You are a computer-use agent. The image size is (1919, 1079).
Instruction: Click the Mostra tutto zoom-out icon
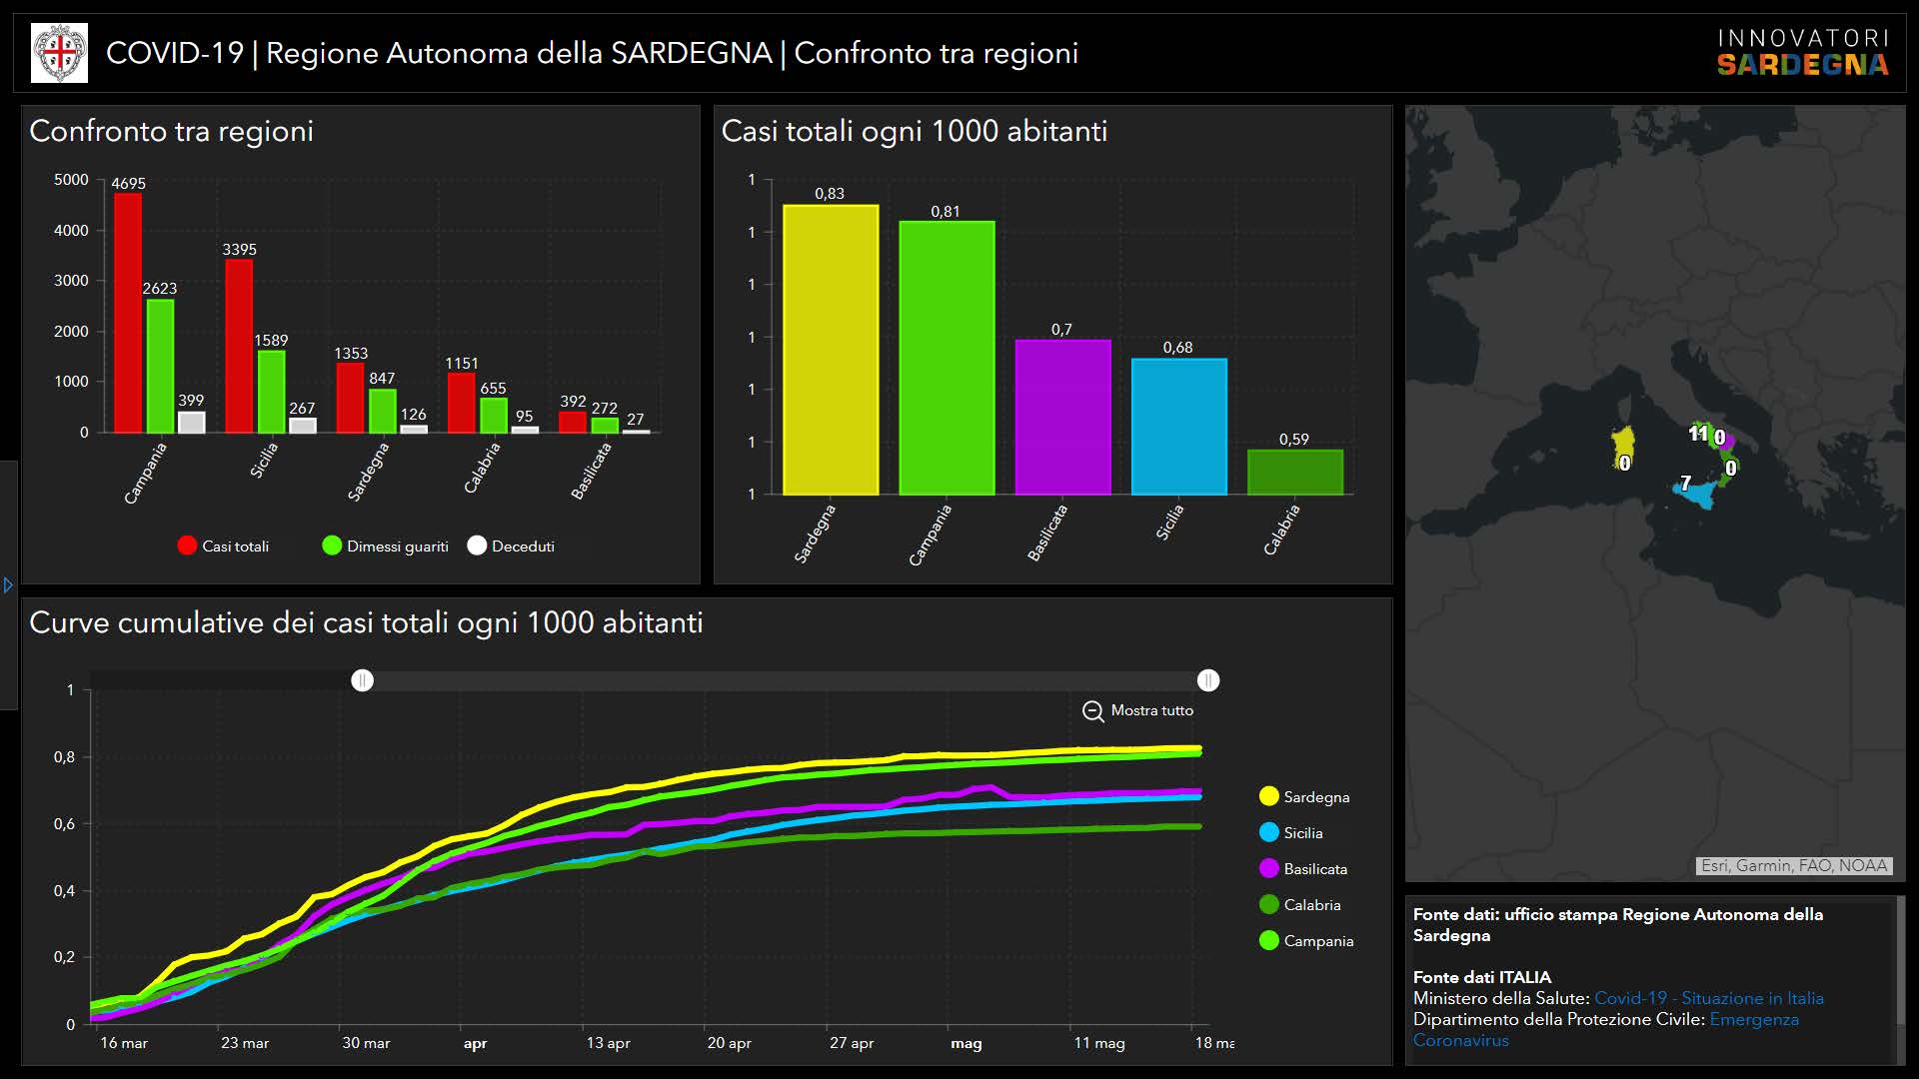click(x=1092, y=711)
